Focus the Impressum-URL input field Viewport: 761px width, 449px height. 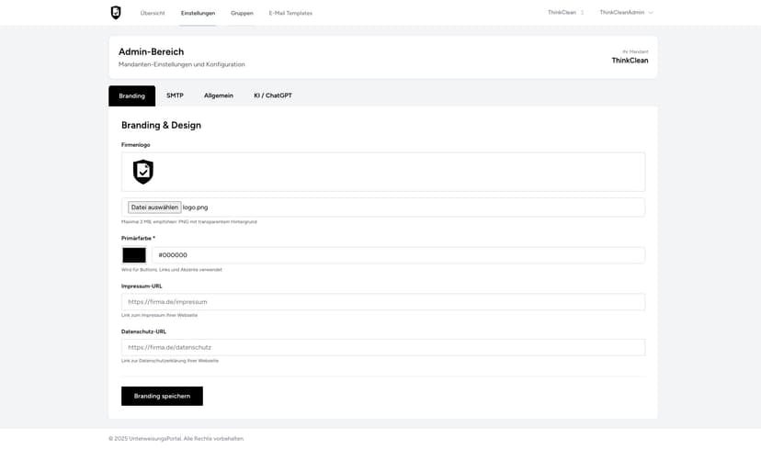[382, 302]
